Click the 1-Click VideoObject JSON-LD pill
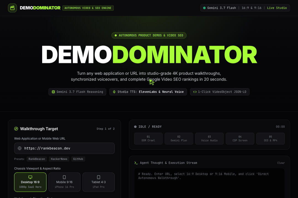 pos(220,92)
